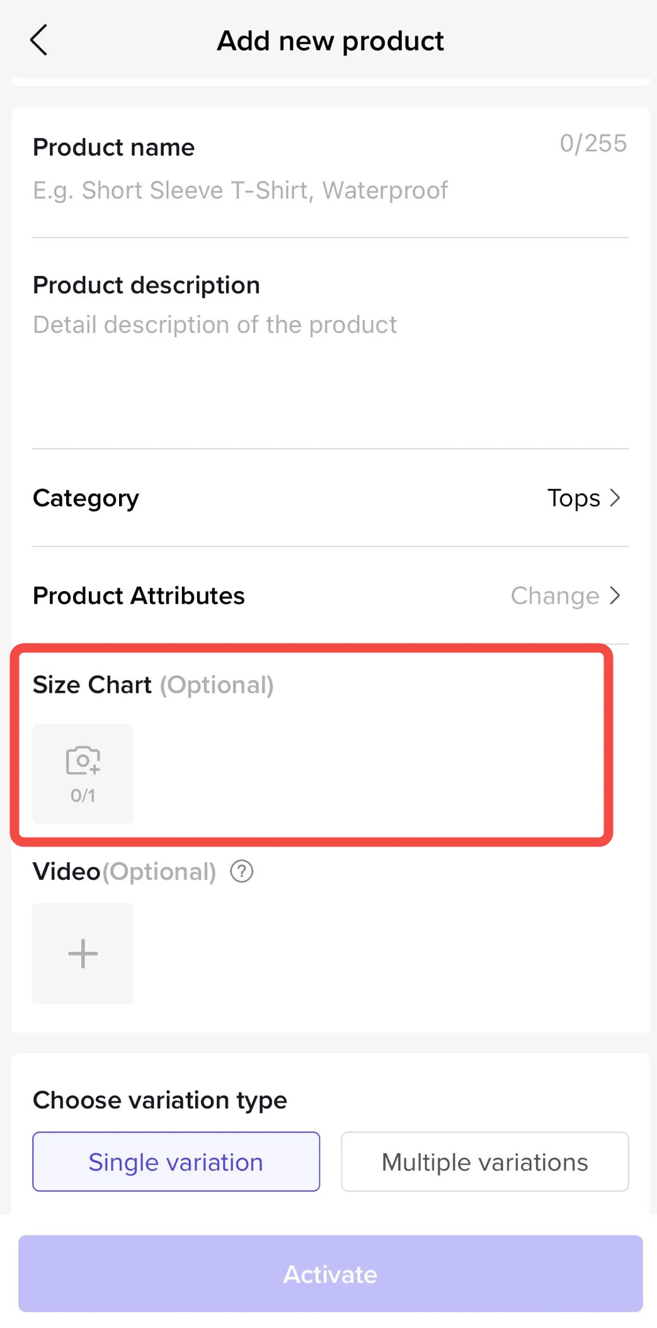Tap the 0/1 size chart image slot

[83, 774]
